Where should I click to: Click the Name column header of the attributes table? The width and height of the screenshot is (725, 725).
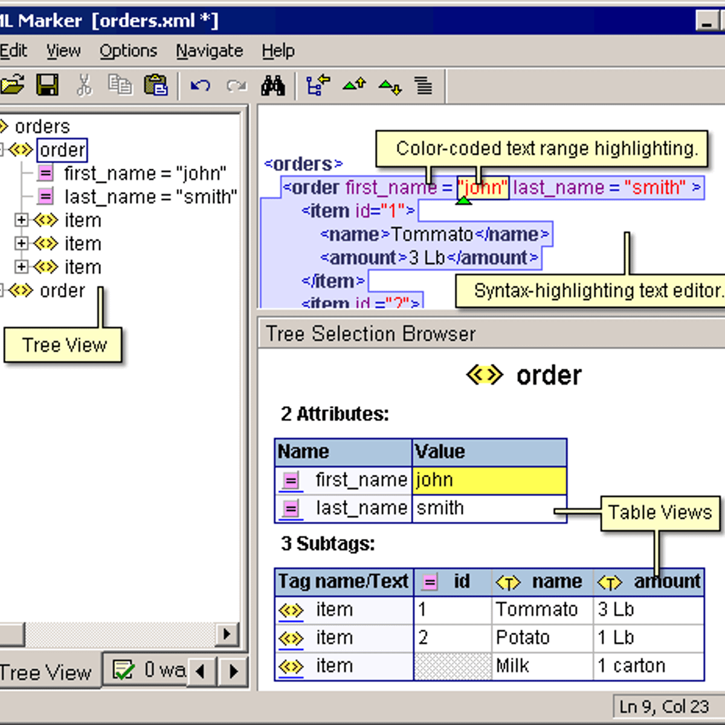pyautogui.click(x=343, y=452)
